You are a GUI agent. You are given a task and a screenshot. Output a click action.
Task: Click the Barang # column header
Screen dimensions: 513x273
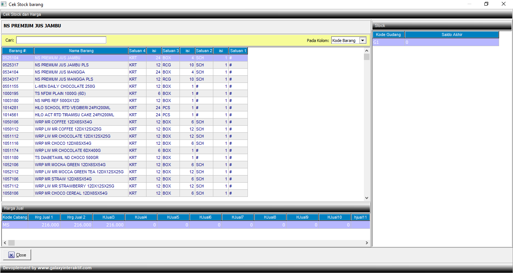(18, 51)
